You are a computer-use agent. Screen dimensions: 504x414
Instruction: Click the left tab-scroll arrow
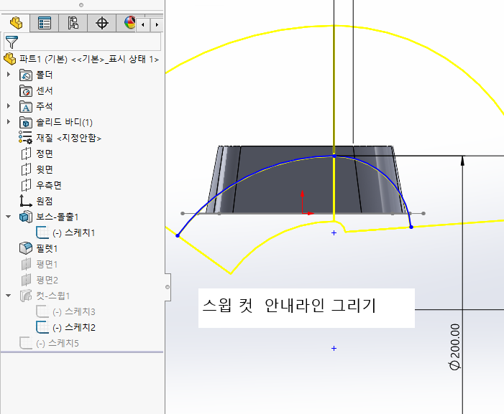click(143, 24)
